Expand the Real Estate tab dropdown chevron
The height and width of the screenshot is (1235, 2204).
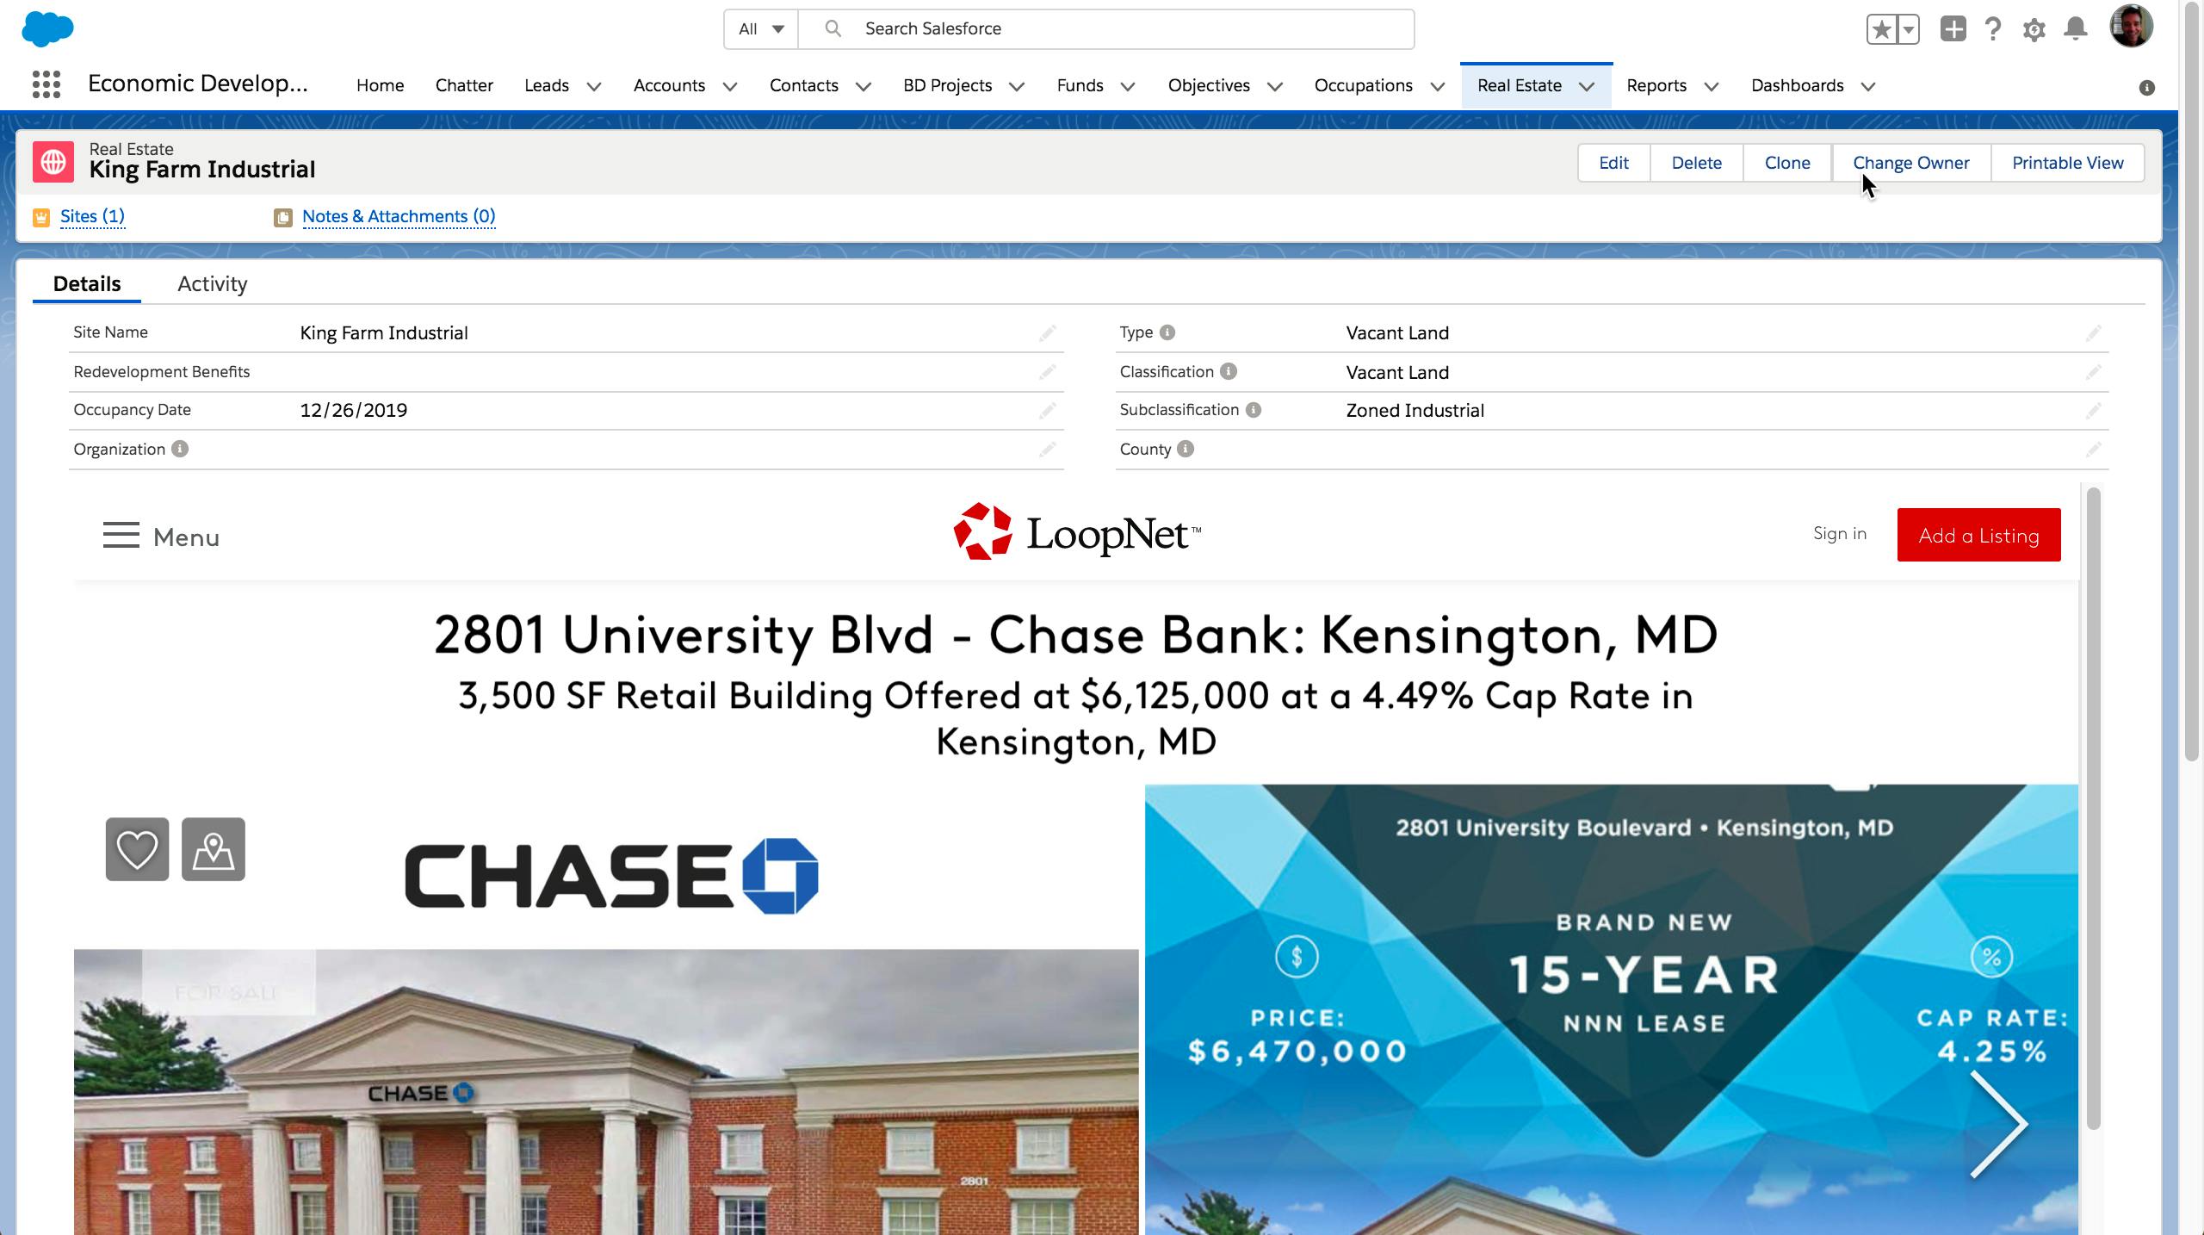tap(1587, 86)
